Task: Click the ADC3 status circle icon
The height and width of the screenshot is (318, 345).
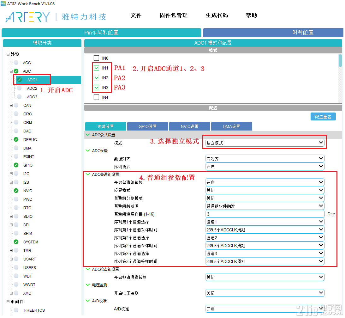Action: [19, 97]
